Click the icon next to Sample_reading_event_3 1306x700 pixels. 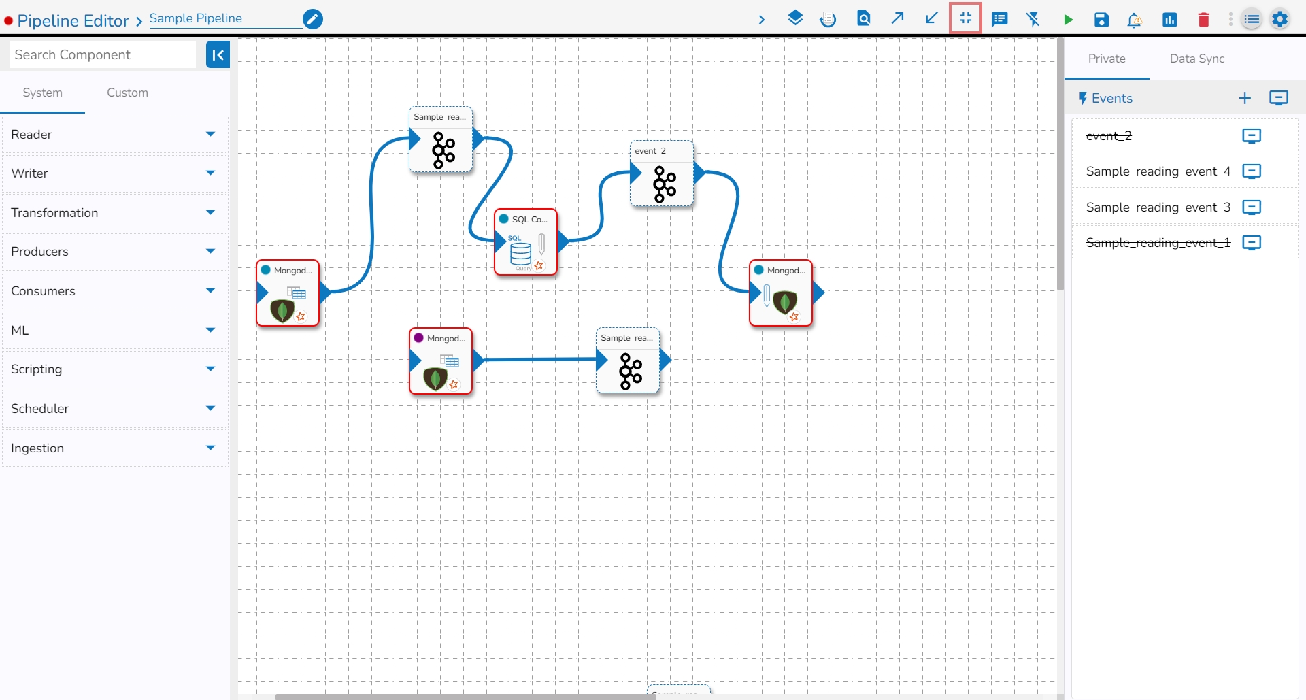pos(1252,207)
